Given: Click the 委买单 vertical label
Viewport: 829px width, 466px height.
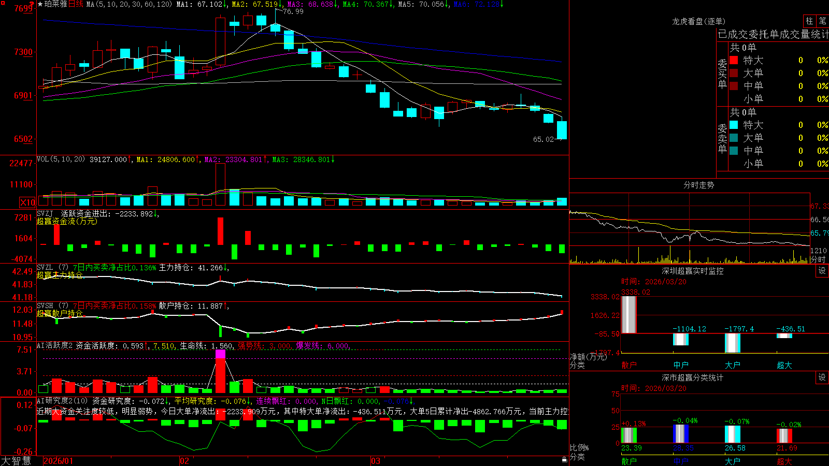Looking at the screenshot, I should [722, 74].
